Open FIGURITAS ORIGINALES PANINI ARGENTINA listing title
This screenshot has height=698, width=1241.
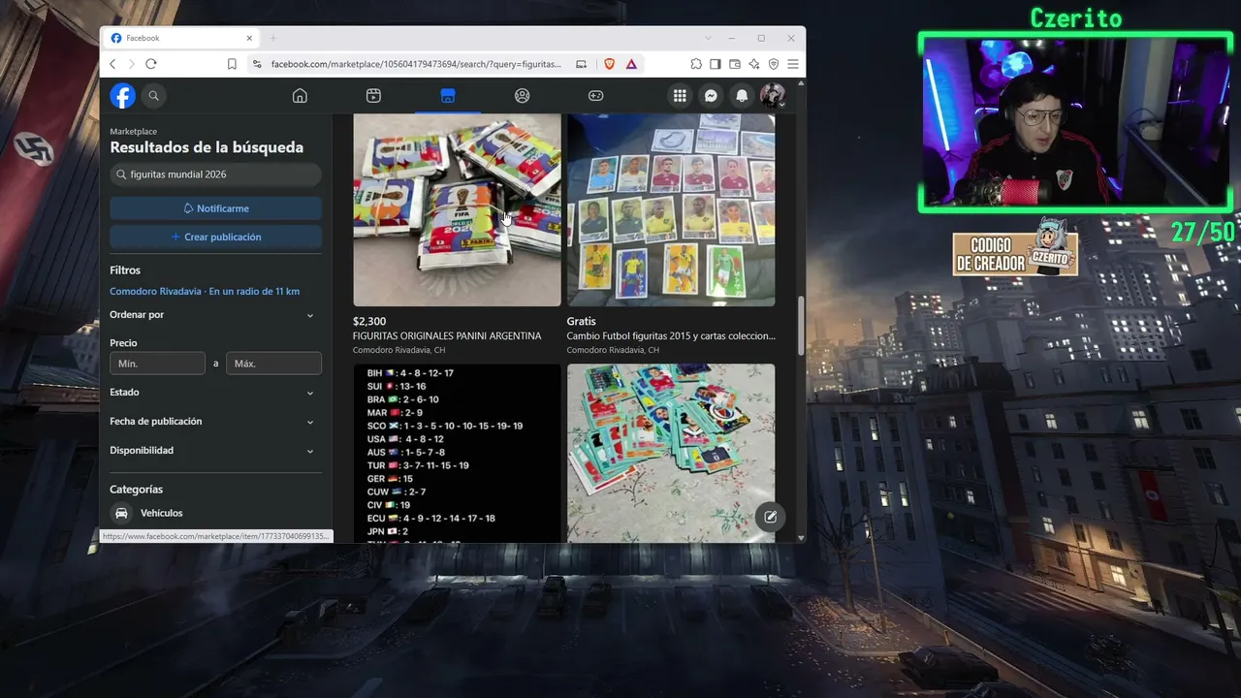coord(447,336)
